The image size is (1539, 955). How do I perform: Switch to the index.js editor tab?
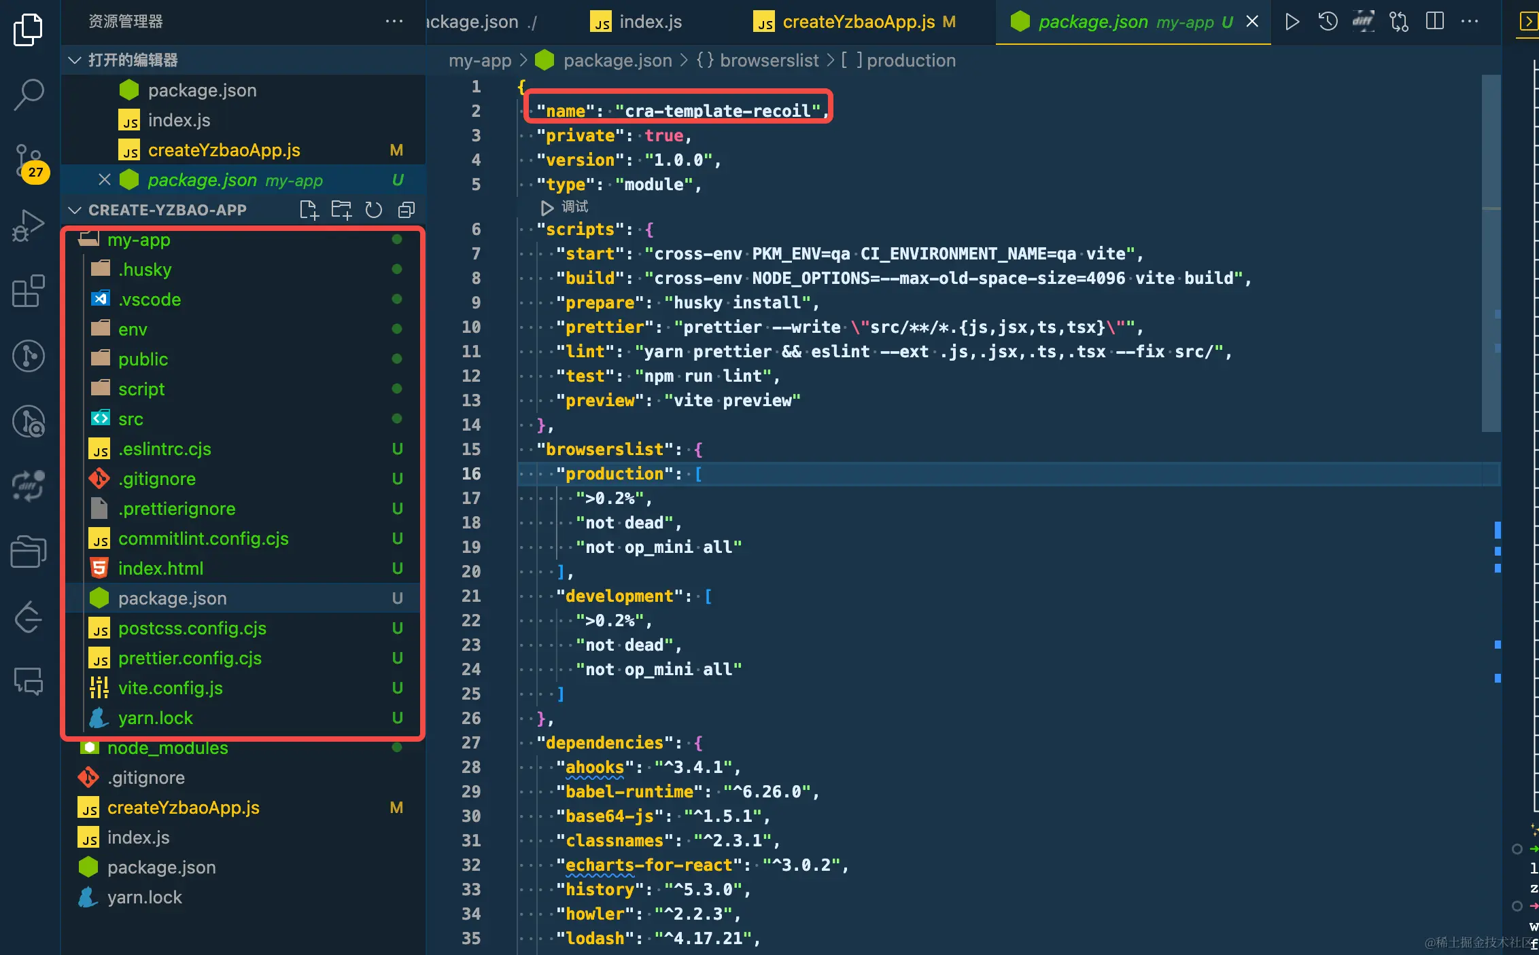[x=650, y=22]
